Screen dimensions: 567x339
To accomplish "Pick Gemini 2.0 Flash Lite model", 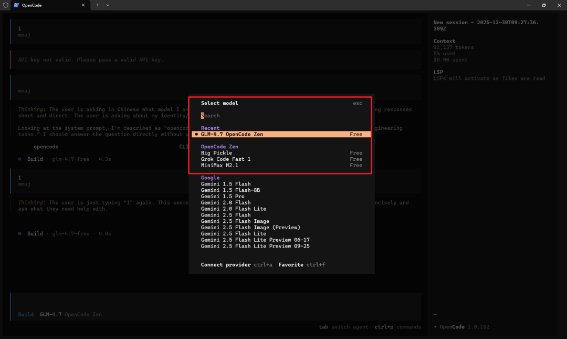I will click(233, 209).
